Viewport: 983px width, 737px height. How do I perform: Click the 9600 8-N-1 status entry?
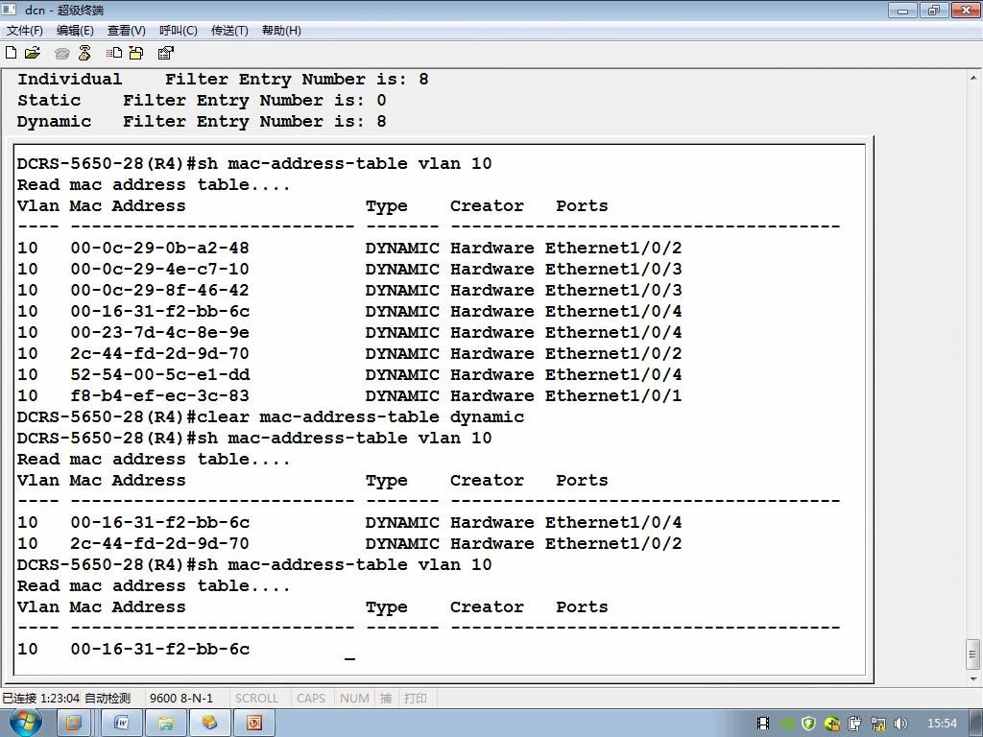(x=181, y=699)
